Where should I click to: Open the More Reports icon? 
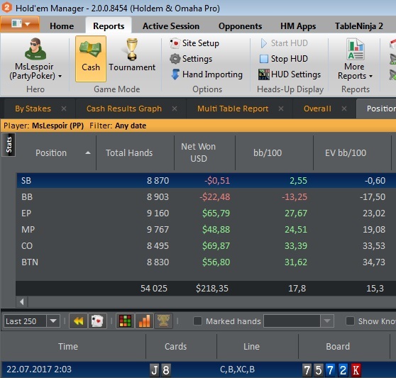click(356, 49)
